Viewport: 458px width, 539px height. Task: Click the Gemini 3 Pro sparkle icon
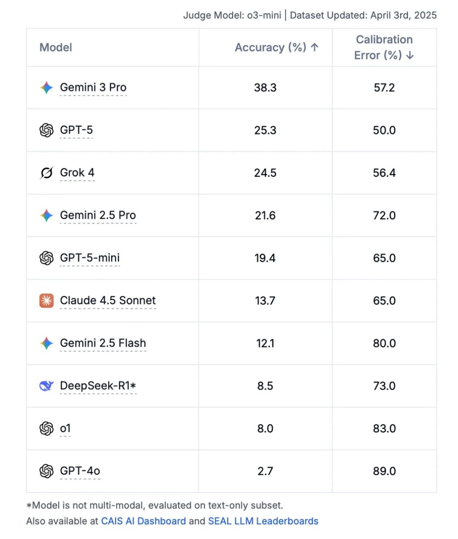(46, 87)
